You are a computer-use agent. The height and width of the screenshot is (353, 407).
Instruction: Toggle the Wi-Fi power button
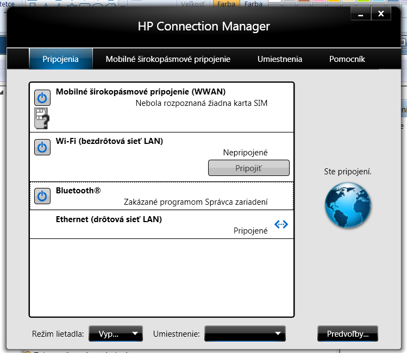42,147
